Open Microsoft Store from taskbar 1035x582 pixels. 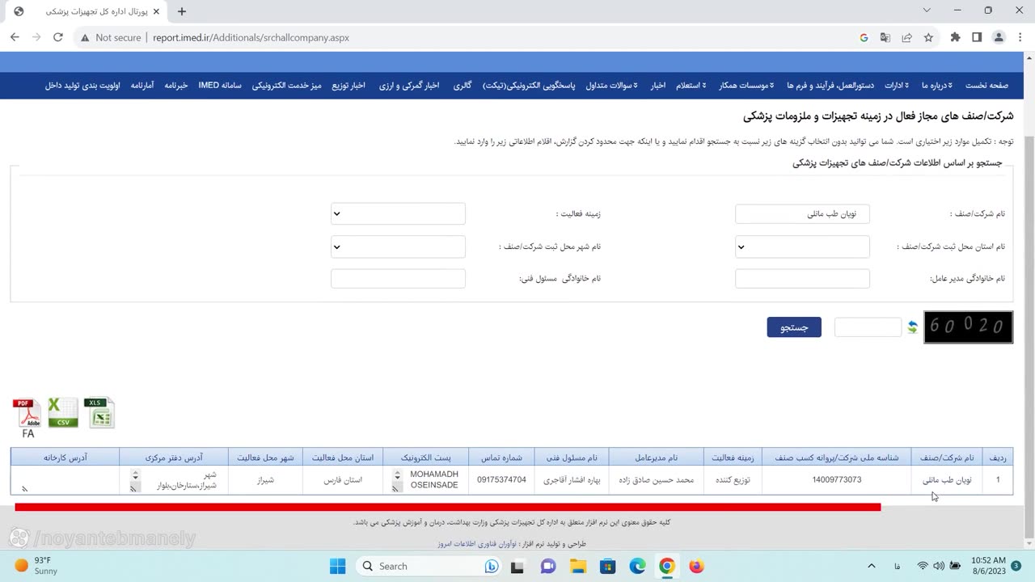click(x=607, y=566)
